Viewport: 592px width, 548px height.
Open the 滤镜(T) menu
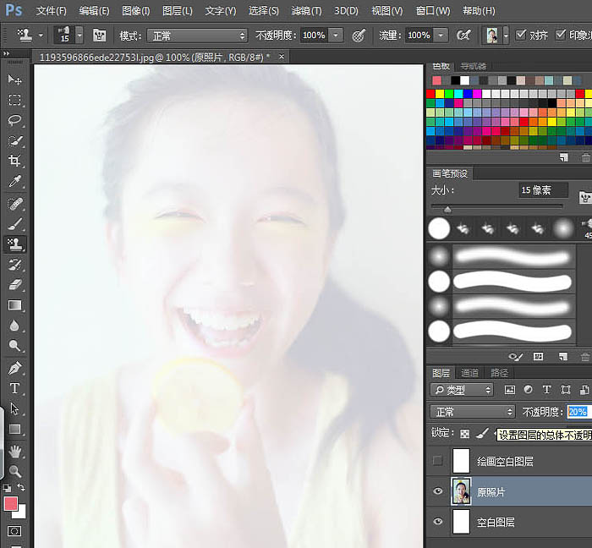[305, 11]
